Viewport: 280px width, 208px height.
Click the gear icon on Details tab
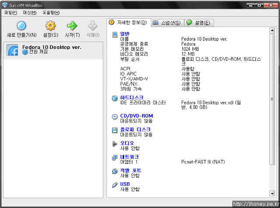(x=112, y=22)
